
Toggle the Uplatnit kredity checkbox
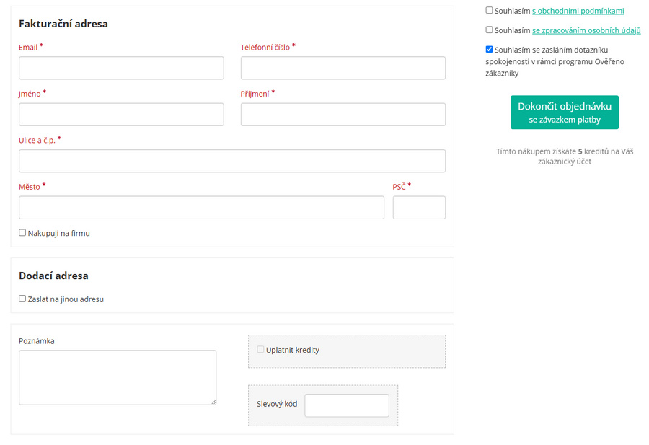click(x=260, y=350)
